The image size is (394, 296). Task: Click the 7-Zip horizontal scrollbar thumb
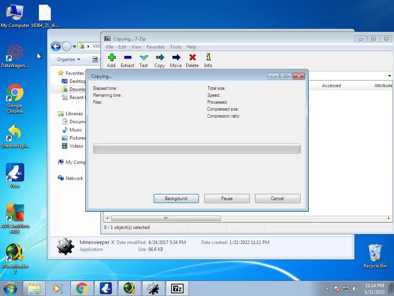point(166,218)
